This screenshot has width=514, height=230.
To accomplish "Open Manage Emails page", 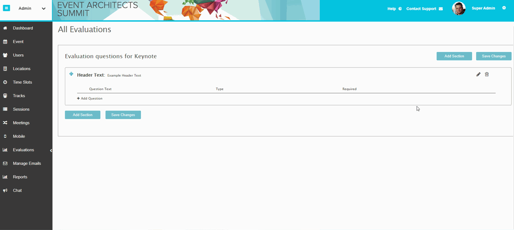I will coord(26,164).
